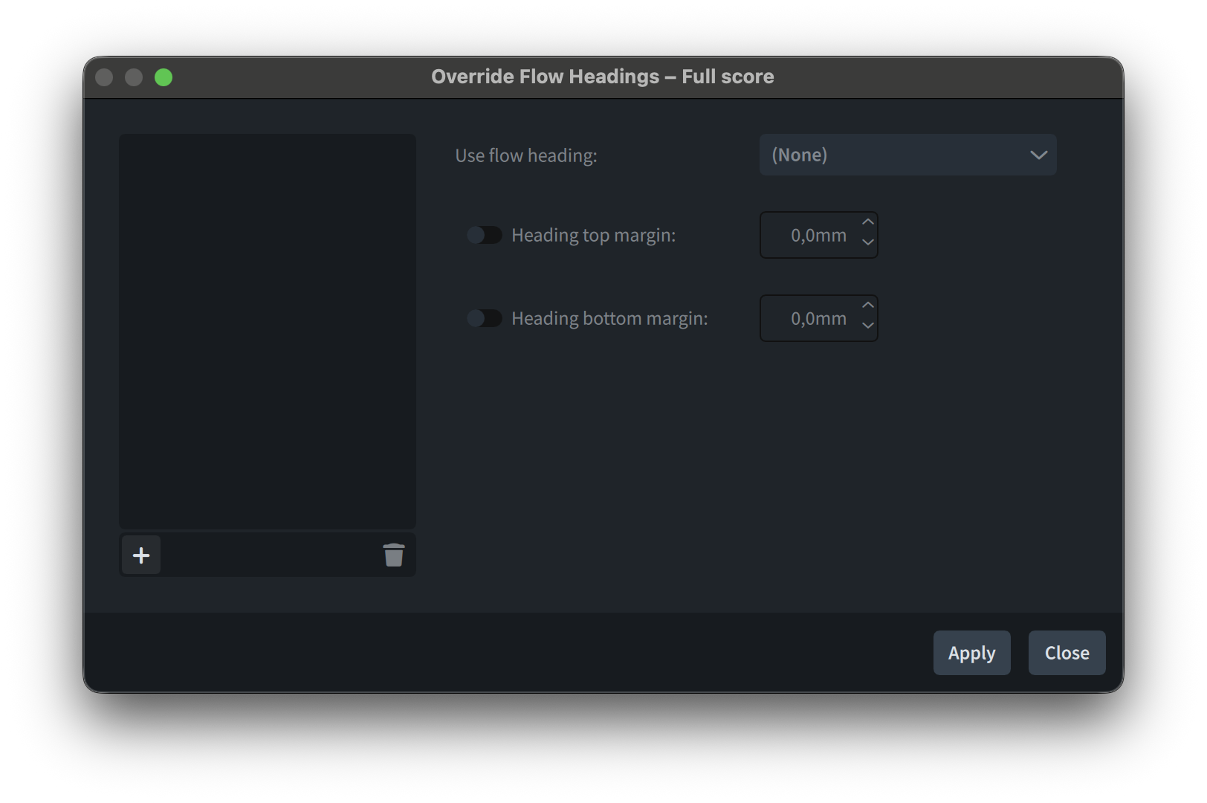Click the Override Flow Headings title bar
This screenshot has width=1207, height=803.
(602, 77)
